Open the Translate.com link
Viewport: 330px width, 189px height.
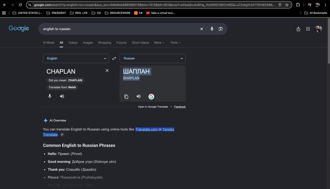point(147,129)
